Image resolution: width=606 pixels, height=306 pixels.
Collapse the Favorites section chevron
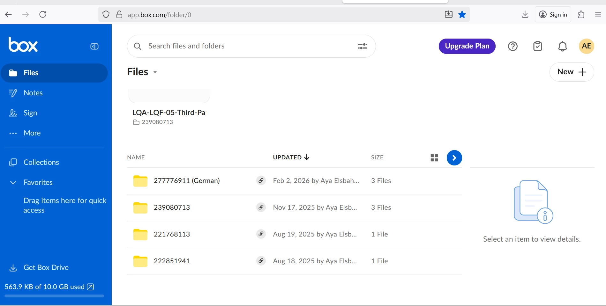(13, 183)
